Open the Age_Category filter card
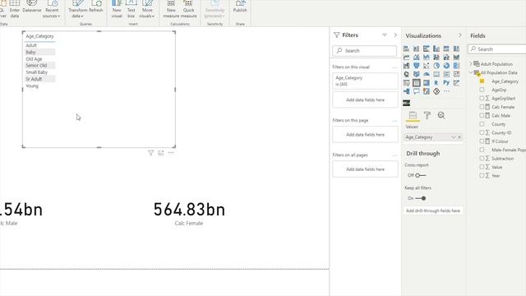526x296 pixels. (365, 81)
